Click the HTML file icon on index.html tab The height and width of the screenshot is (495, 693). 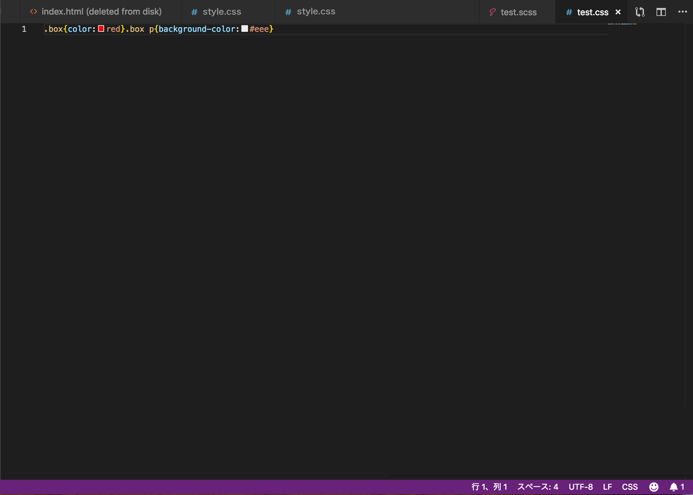(33, 12)
